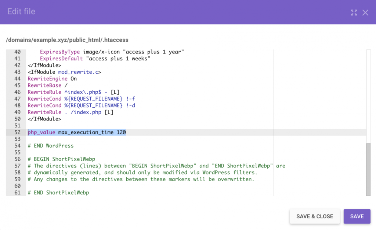Place cursor on php_value max_execution_time line

[x=77, y=132]
